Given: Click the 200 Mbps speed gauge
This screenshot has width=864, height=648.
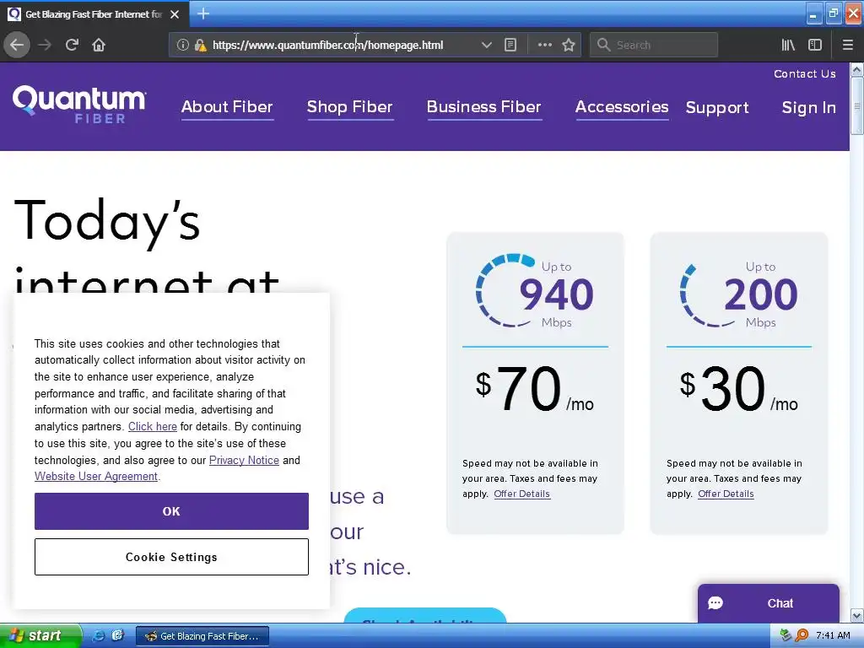Looking at the screenshot, I should coord(738,294).
